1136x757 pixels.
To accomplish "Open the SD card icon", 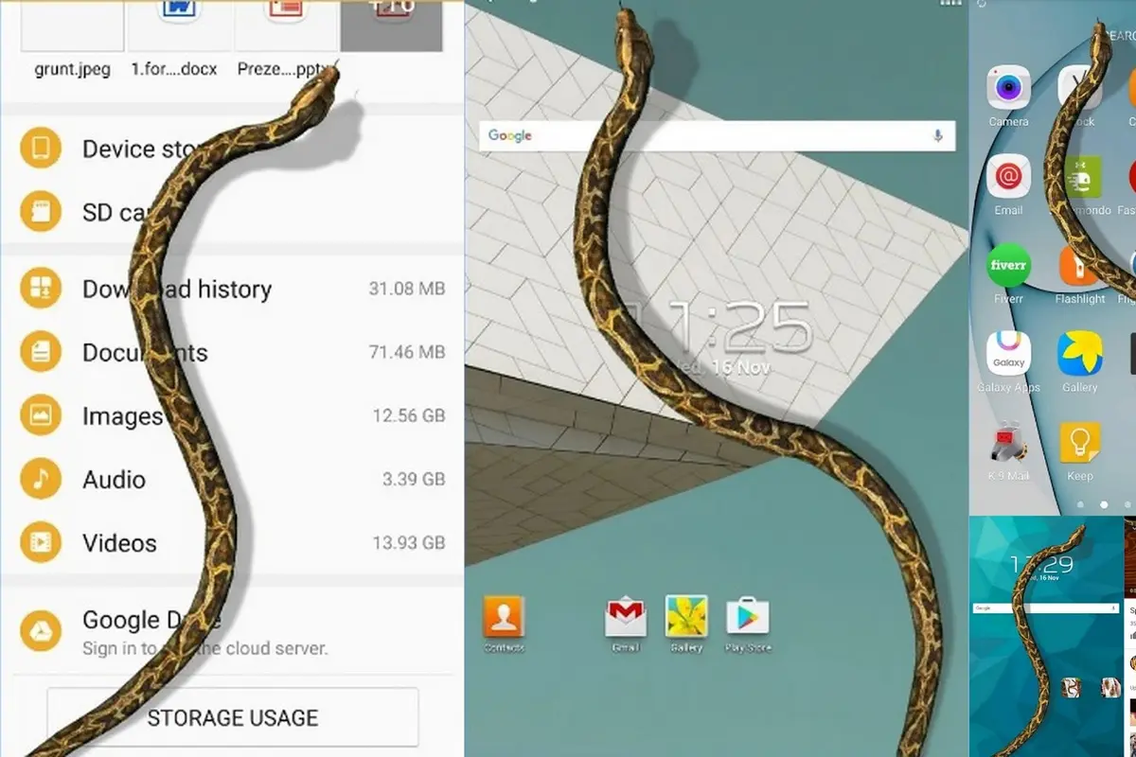I will click(x=41, y=212).
